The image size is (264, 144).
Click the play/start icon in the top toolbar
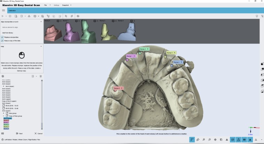(2, 16)
